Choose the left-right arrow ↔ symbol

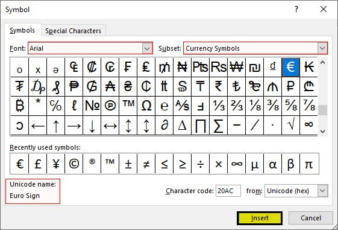[110, 126]
